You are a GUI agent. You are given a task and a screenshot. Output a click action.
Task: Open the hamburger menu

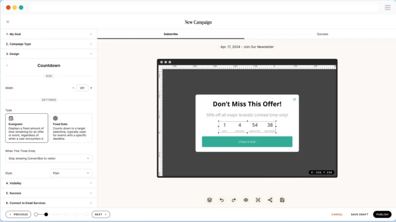[387, 8]
